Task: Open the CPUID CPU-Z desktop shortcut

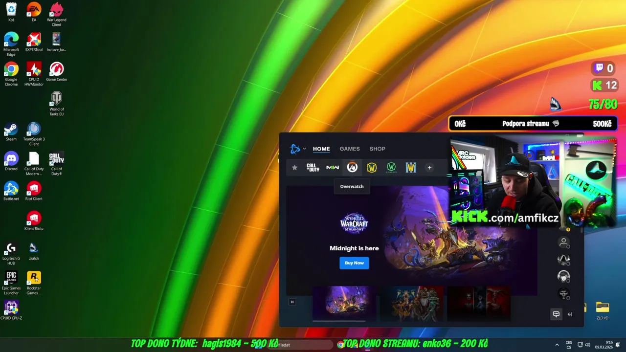Action: tap(11, 310)
